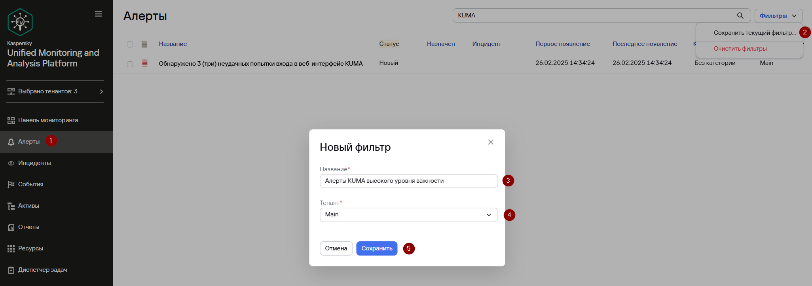Click the tenants selector icon
Screen dimensions: 812x286
[x=11, y=91]
